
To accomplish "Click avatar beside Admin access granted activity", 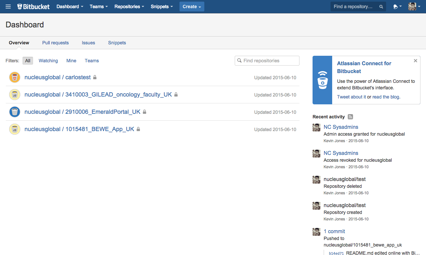I will coord(316,127).
